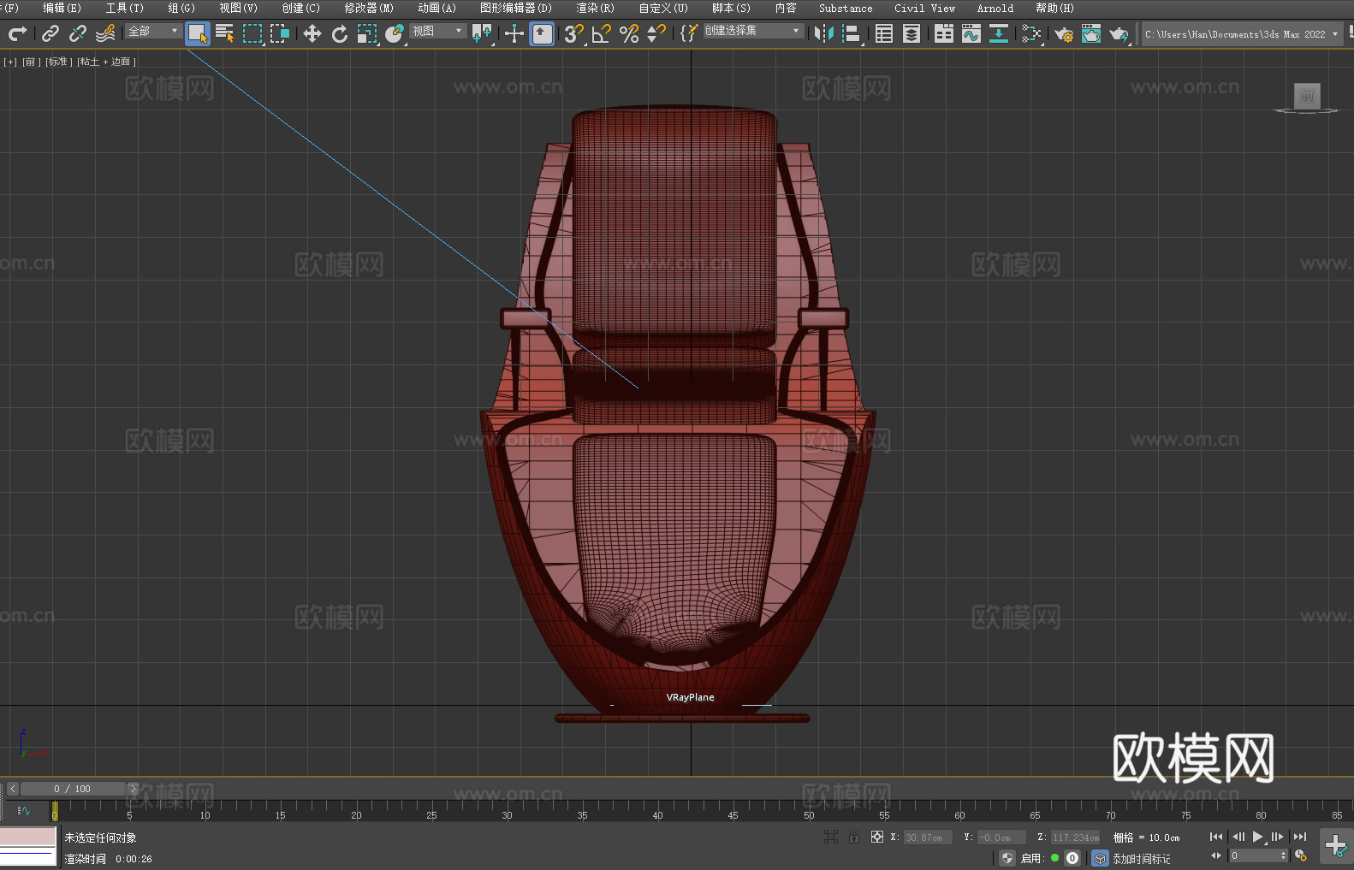This screenshot has height=870, width=1354.
Task: Click viewport [粘土 + 边面] display label
Action: (x=106, y=62)
